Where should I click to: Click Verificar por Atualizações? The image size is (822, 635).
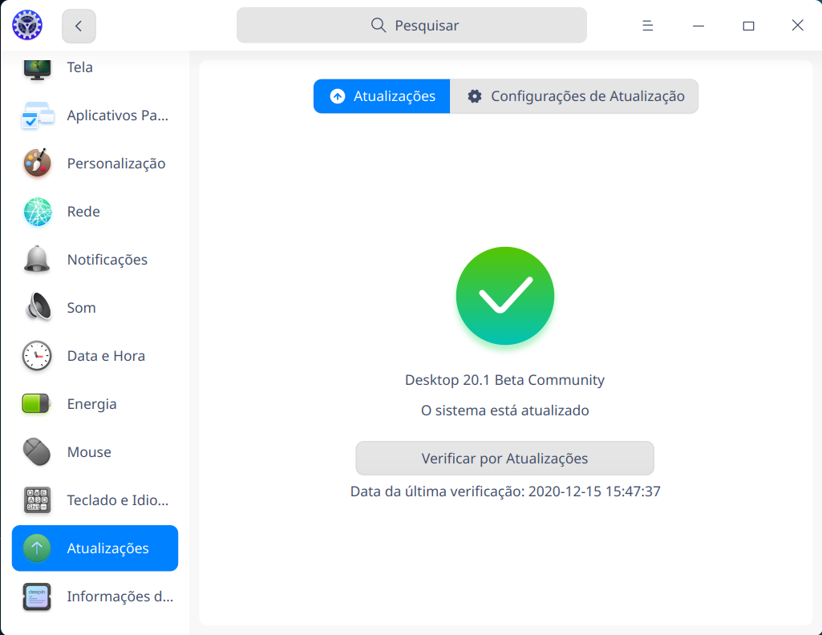(504, 458)
